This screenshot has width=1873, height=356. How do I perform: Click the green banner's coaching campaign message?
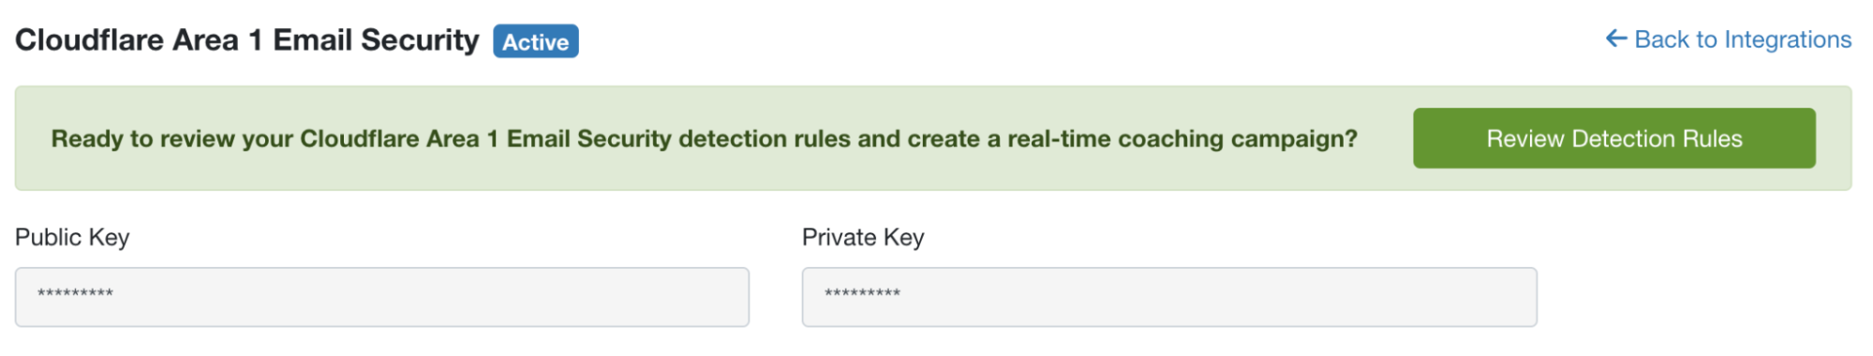(x=704, y=139)
